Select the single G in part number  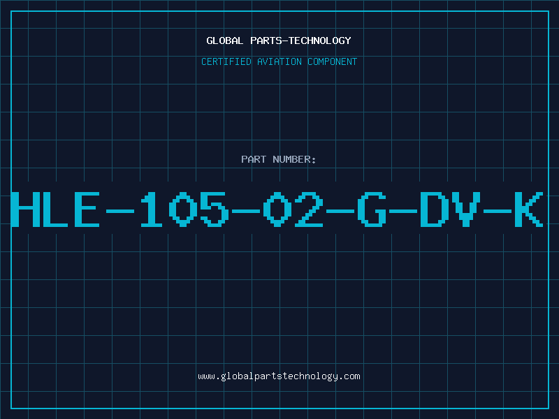tap(372, 209)
